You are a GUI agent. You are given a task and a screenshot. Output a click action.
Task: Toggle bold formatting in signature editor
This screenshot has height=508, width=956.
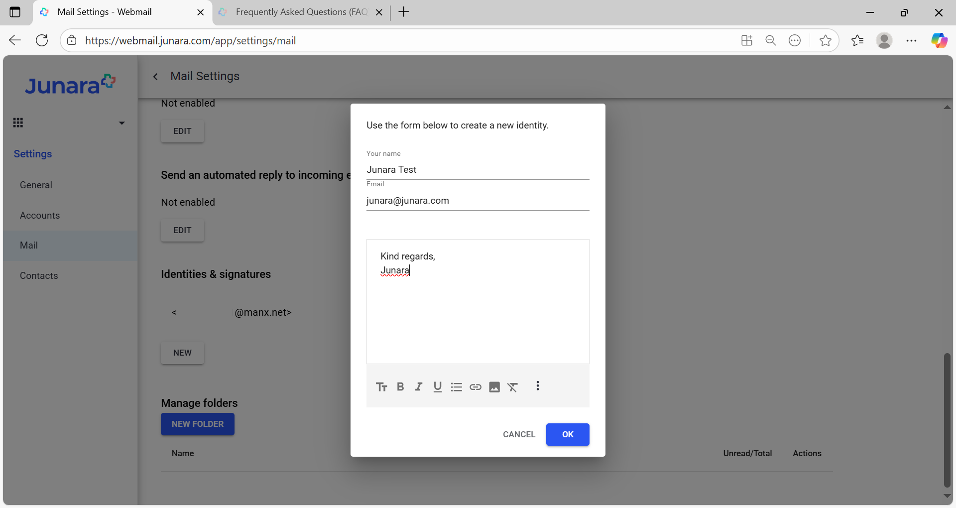click(x=400, y=387)
